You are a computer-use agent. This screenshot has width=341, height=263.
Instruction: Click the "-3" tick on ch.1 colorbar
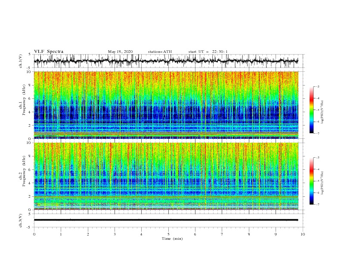tap(317, 86)
